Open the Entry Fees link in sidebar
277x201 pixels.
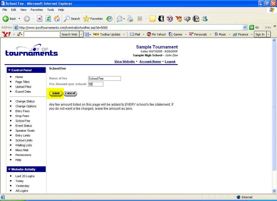point(22,111)
